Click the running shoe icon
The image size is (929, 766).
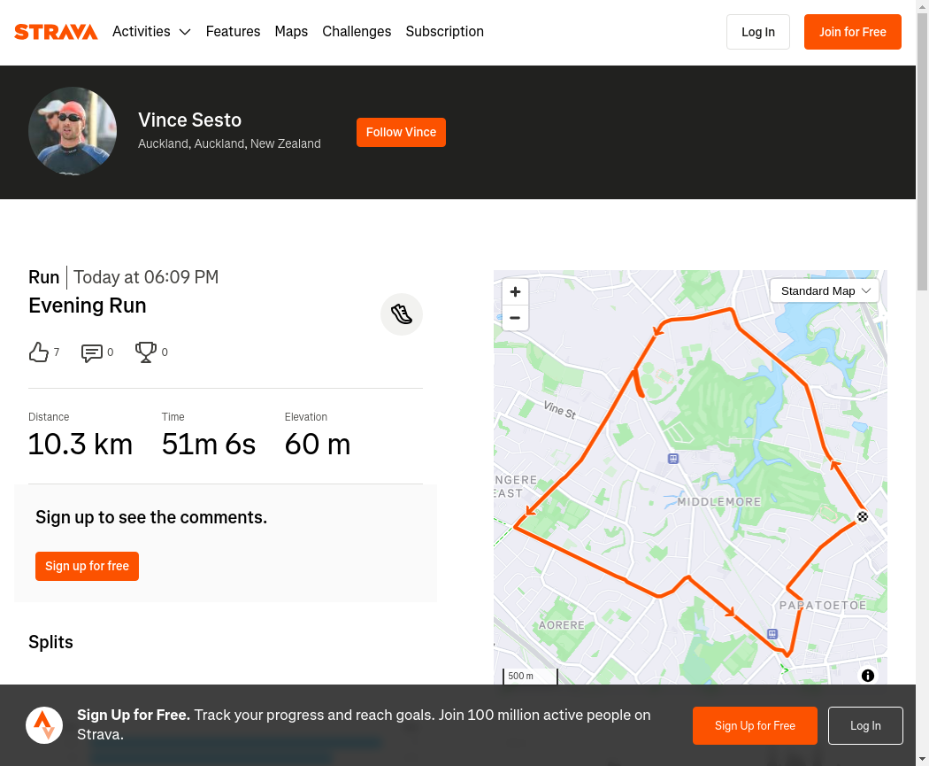pyautogui.click(x=402, y=314)
